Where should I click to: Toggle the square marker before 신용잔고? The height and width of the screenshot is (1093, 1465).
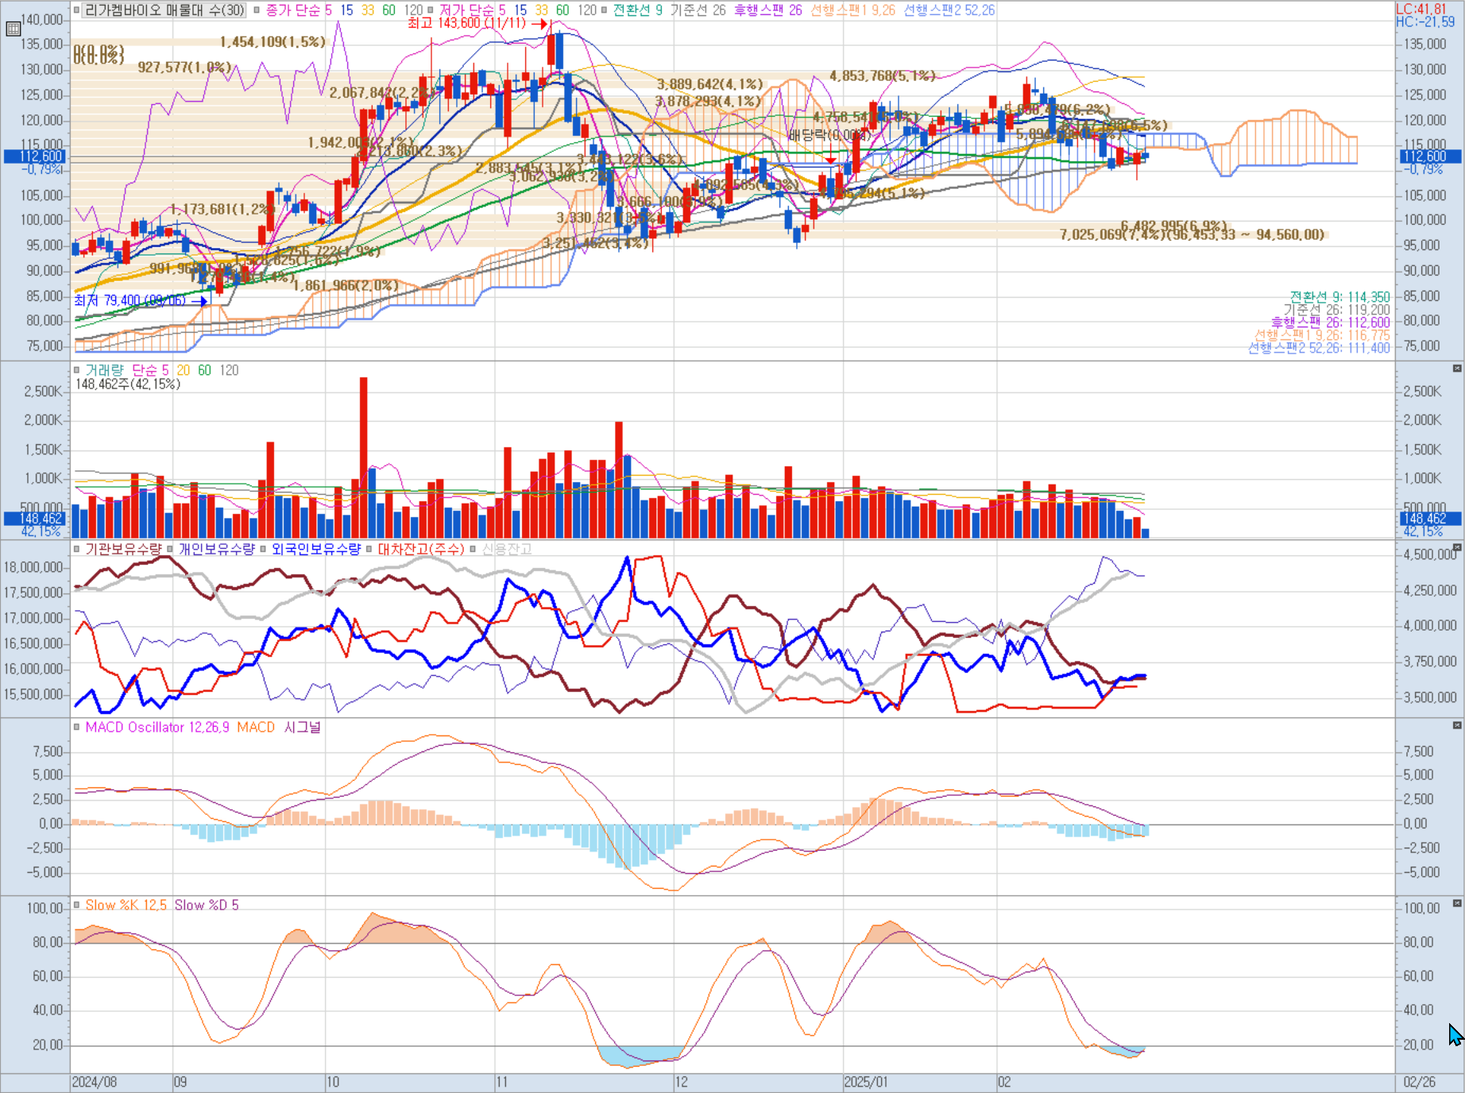tap(473, 549)
